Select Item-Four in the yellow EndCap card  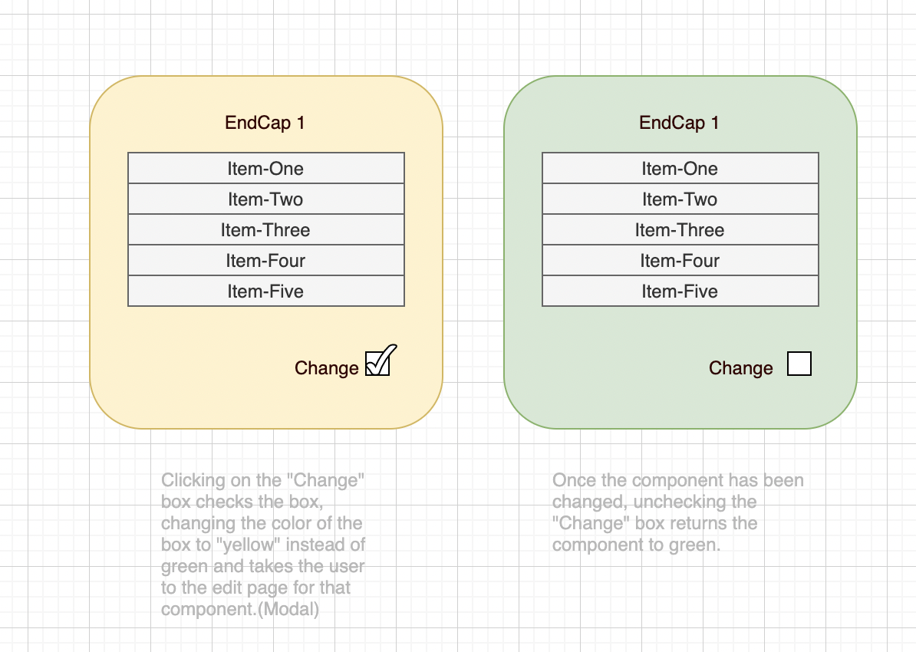click(x=265, y=260)
